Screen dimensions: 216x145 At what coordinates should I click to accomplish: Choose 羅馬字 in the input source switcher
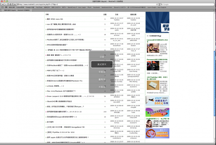point(102,79)
